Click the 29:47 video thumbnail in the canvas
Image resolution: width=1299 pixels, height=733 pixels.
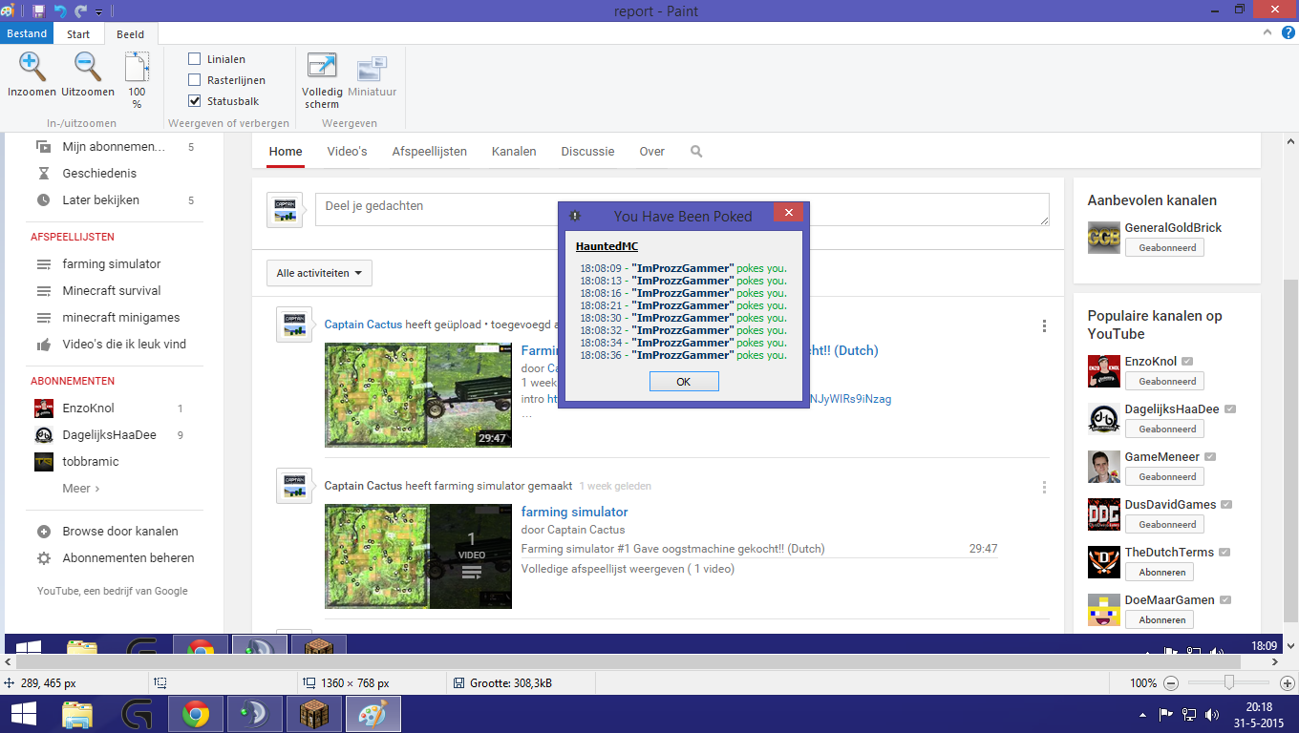pos(418,395)
